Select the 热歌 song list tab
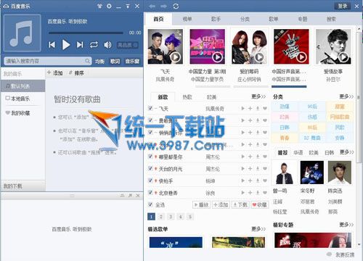 tap(187, 97)
